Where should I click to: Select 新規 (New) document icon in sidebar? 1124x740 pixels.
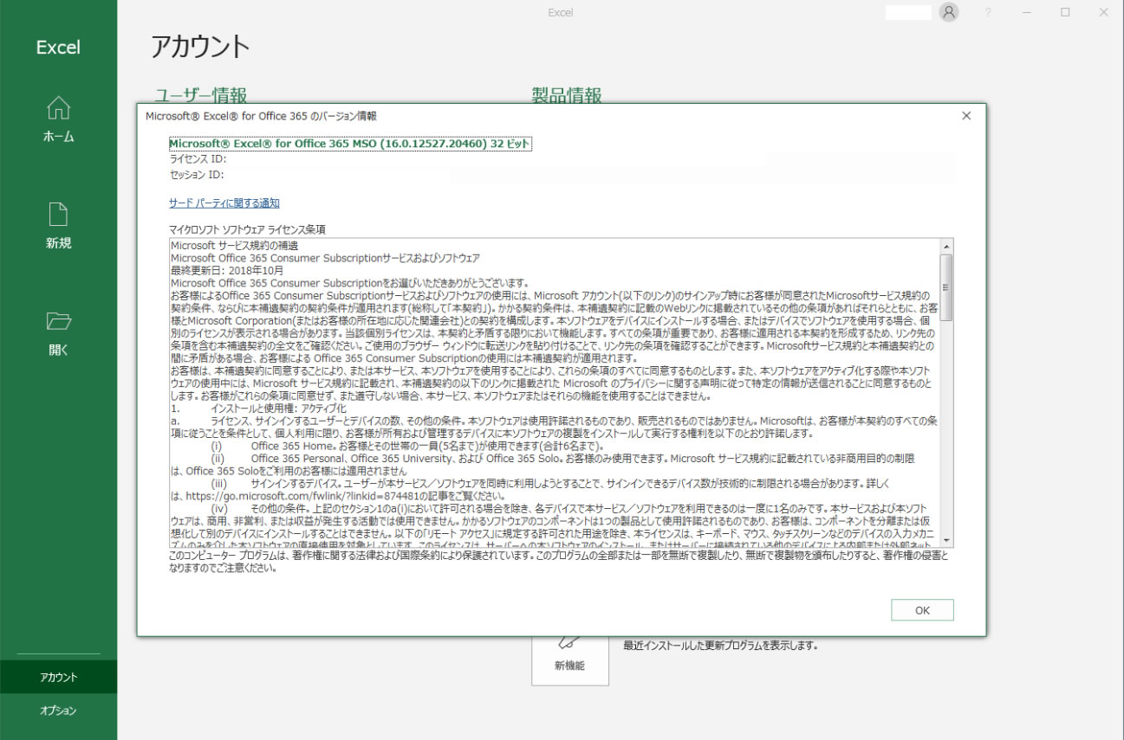coord(58,214)
